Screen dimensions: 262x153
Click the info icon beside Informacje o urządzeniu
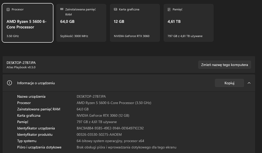coord(10,83)
